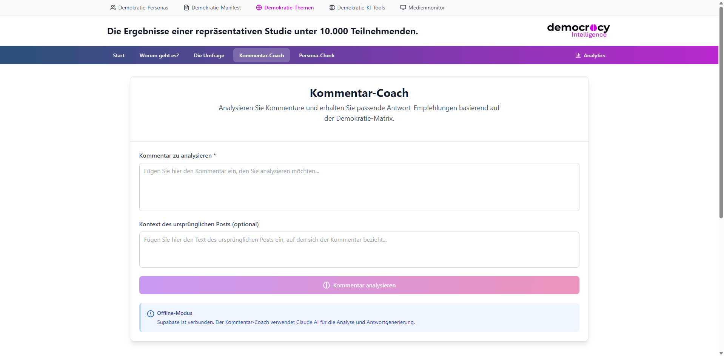724x356 pixels.
Task: Click the Supabase ist verbunden notice text
Action: 286,322
